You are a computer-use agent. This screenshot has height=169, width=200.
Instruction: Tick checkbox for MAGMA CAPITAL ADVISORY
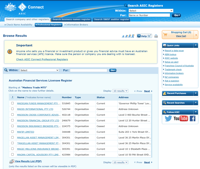(x=12, y=154)
